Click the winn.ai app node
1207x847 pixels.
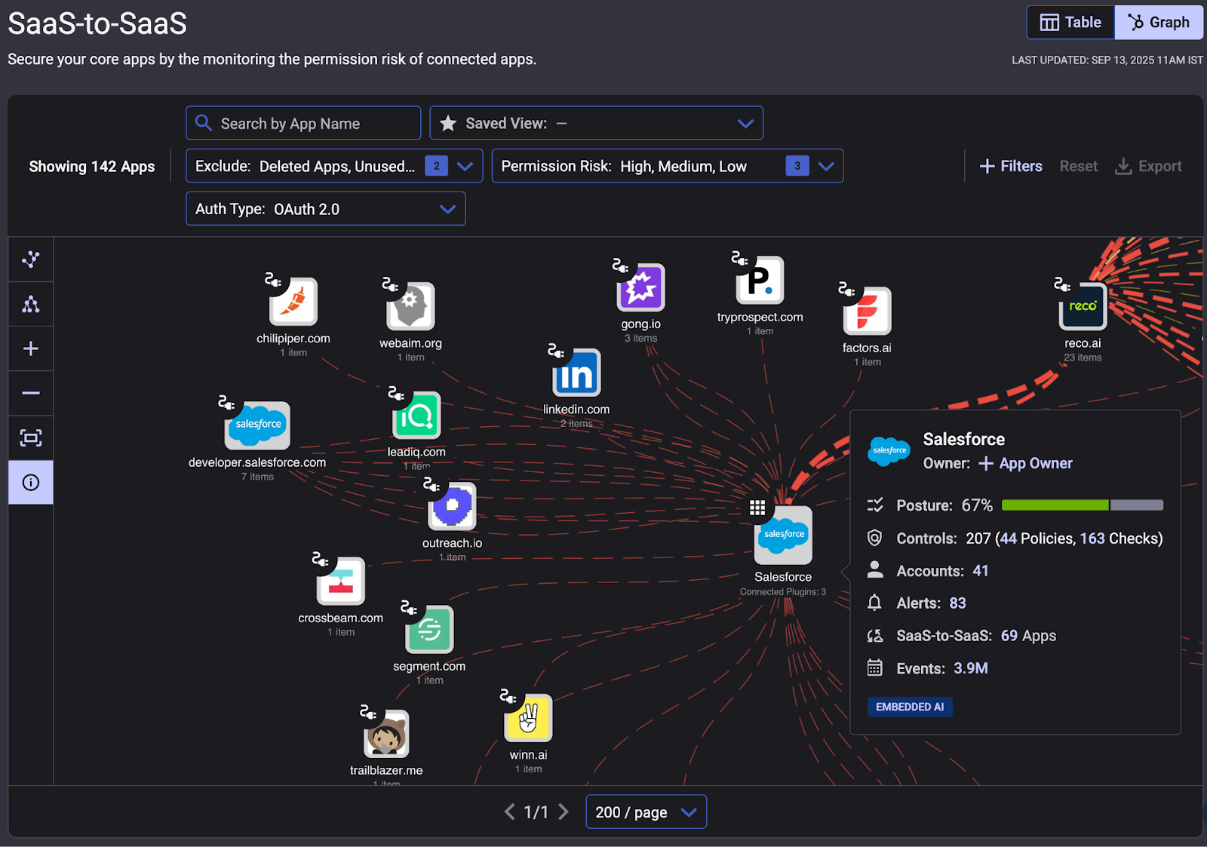[528, 718]
